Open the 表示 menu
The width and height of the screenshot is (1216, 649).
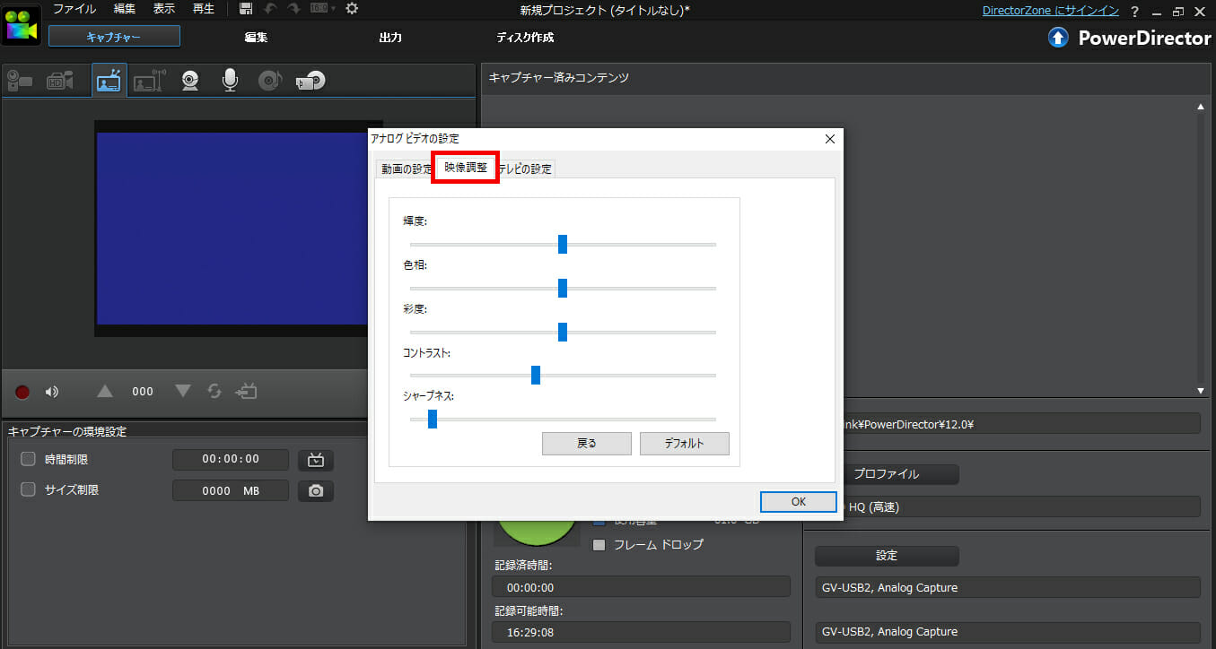click(x=164, y=9)
